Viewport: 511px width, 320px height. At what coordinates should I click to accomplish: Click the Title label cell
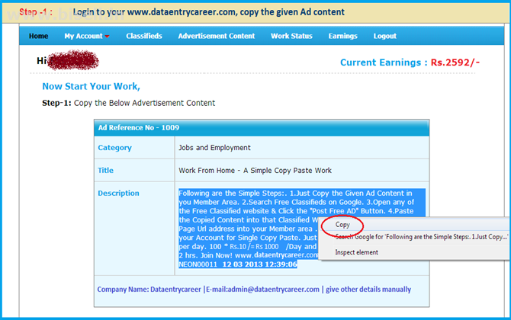[x=134, y=170]
